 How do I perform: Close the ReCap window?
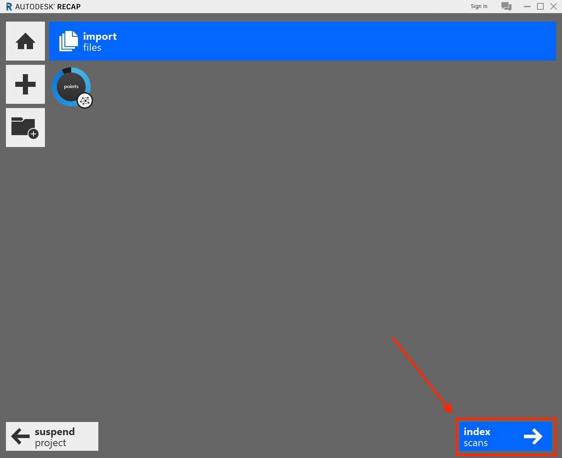point(554,6)
